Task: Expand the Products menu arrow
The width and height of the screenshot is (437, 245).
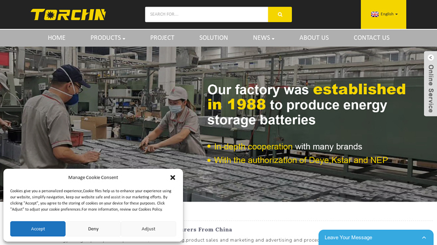Action: [124, 39]
